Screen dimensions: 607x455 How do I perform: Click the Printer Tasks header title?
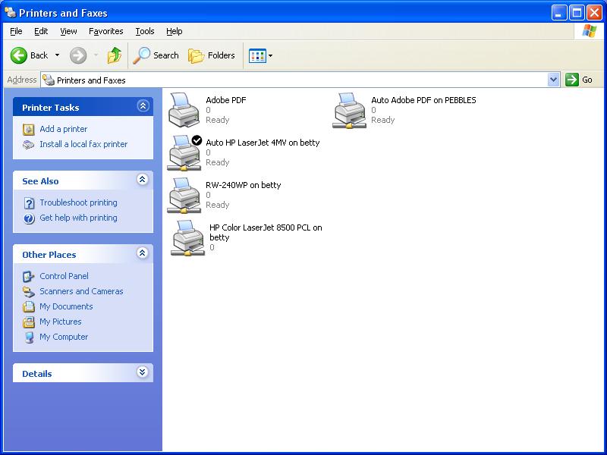pyautogui.click(x=51, y=108)
